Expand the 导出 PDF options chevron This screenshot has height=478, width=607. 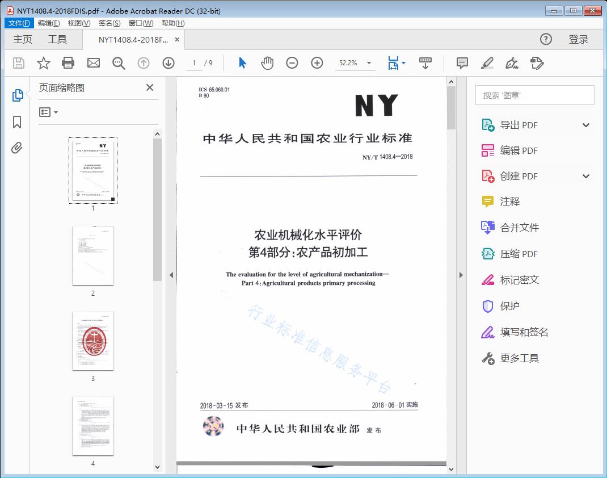pyautogui.click(x=585, y=124)
